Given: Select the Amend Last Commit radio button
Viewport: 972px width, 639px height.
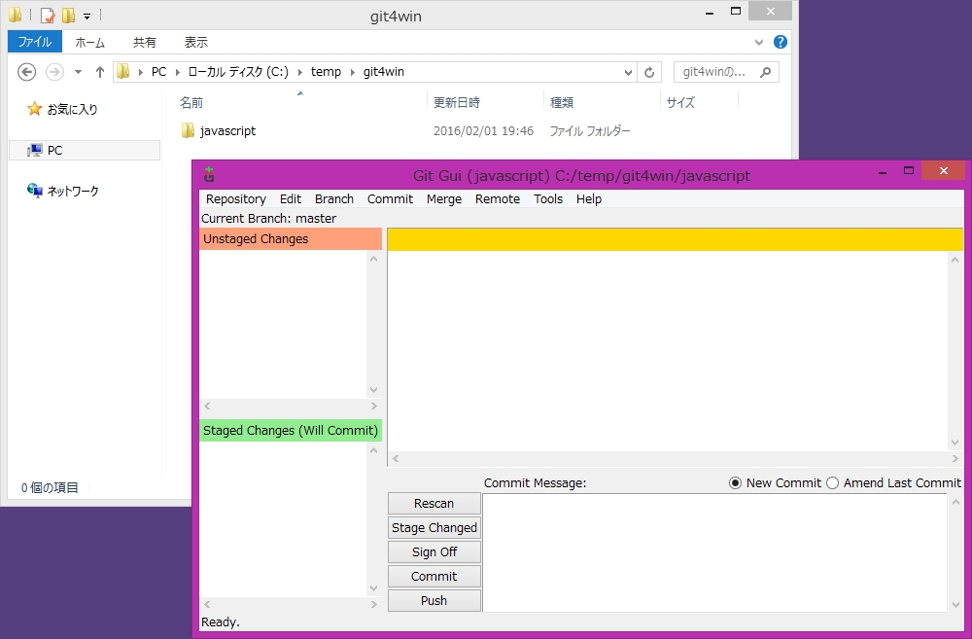Looking at the screenshot, I should tap(833, 482).
